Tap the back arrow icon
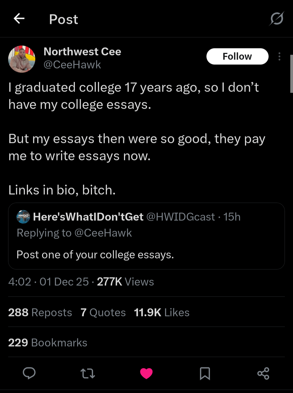The height and width of the screenshot is (393, 293). click(19, 19)
